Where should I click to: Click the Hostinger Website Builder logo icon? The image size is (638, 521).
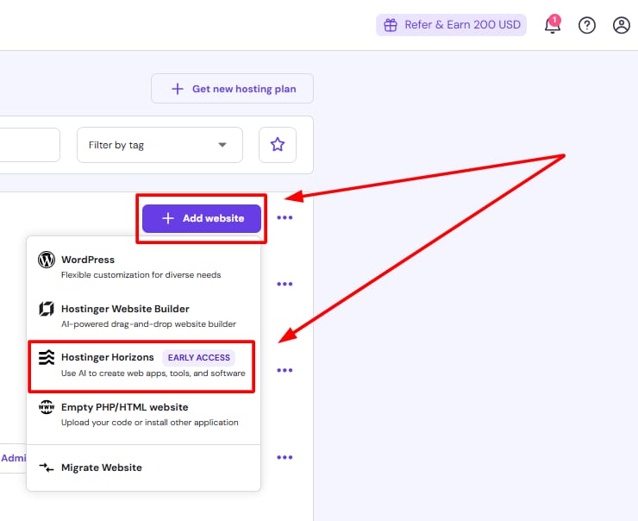point(47,309)
